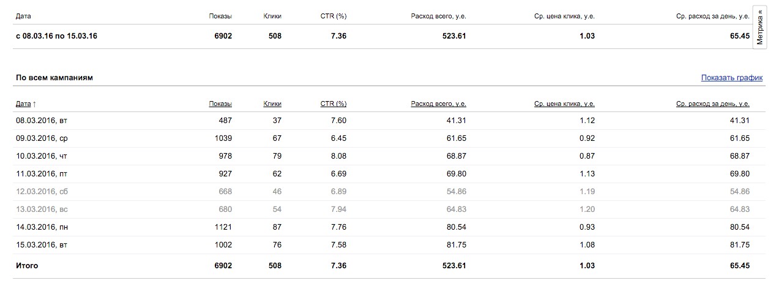Sort daily table by underlined Клики header
Viewport: 776px width, 294px height.
272,104
